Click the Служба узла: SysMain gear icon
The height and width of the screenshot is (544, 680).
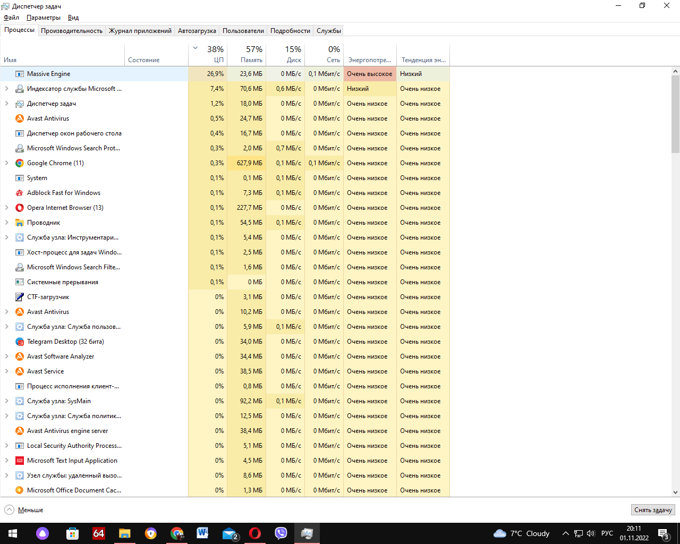pos(20,401)
